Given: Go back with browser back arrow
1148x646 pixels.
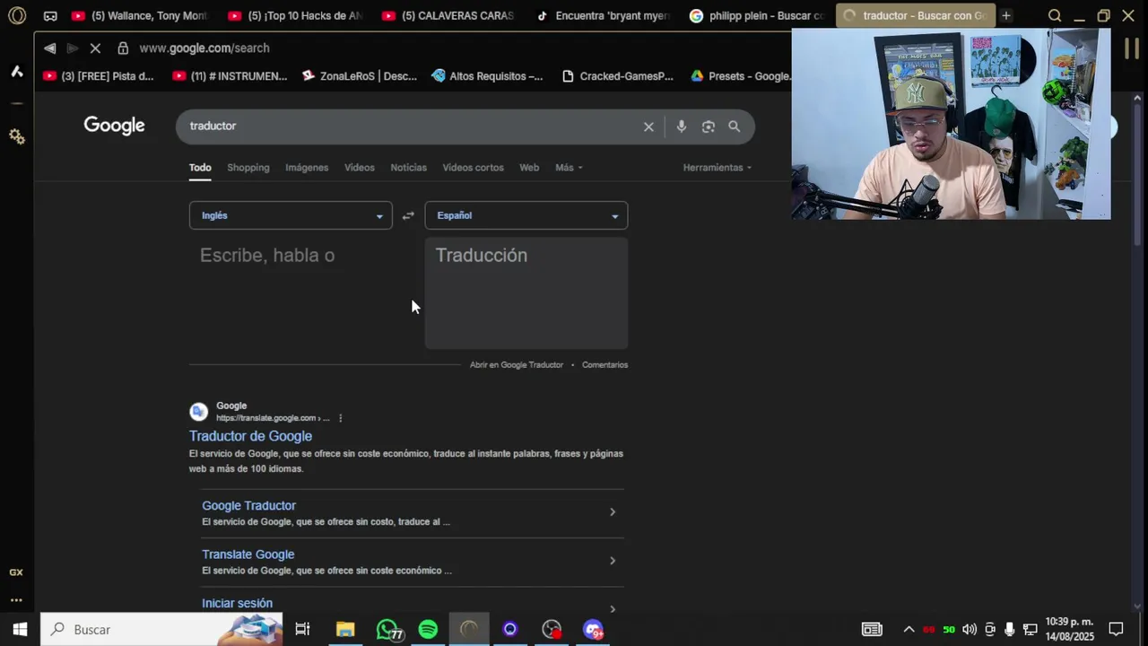Looking at the screenshot, I should (50, 48).
